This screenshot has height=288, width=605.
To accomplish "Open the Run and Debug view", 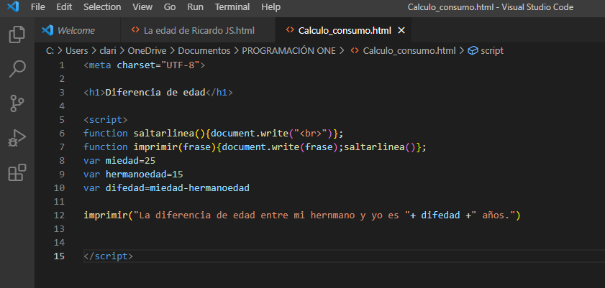I will [x=17, y=138].
